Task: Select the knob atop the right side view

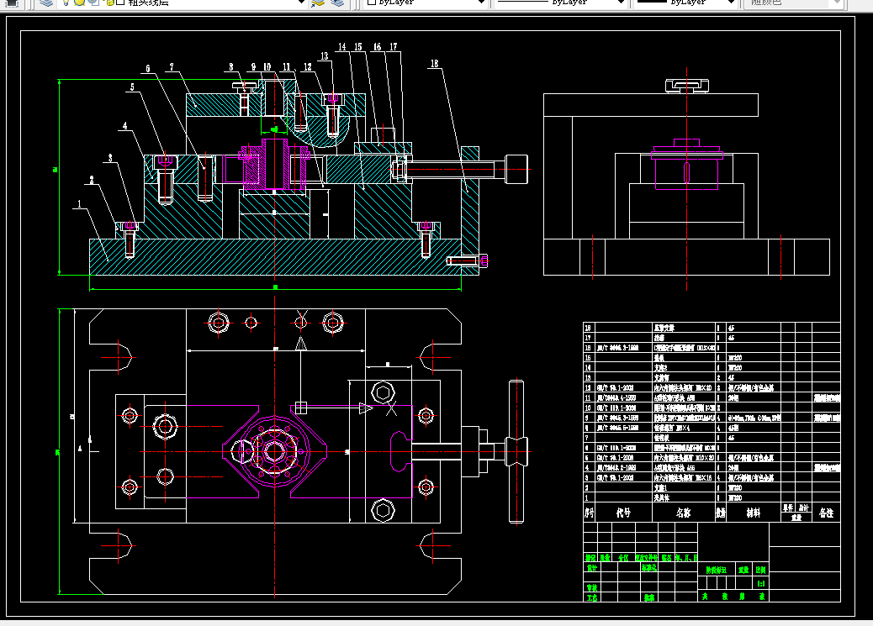Action: pos(687,87)
